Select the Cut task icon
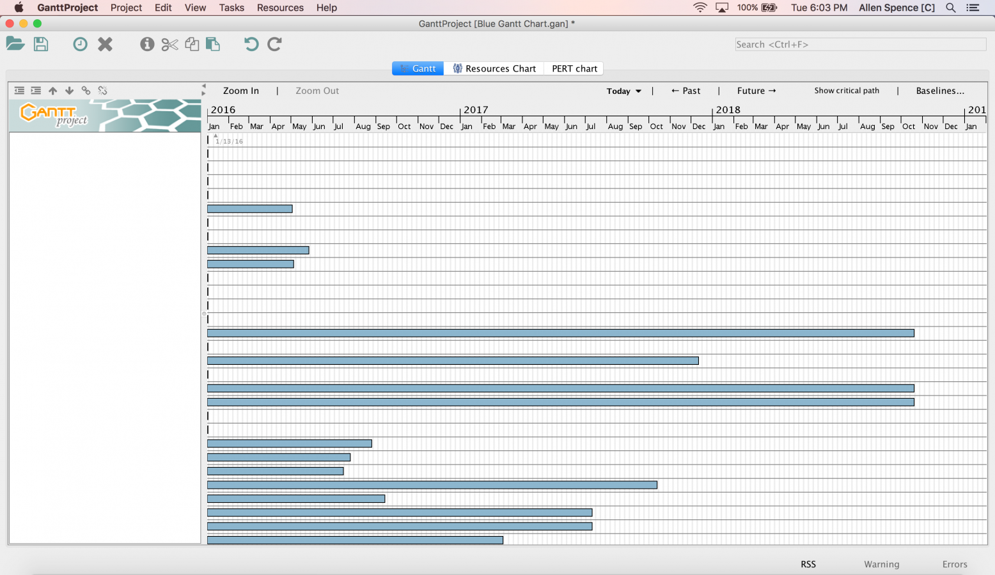995x575 pixels. [x=169, y=44]
